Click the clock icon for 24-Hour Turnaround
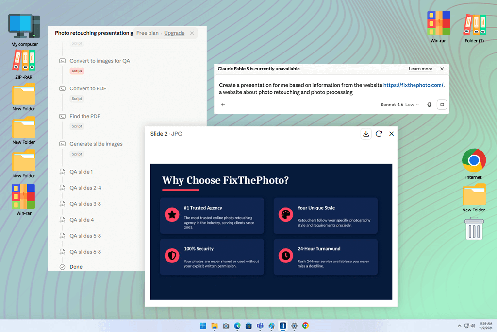 pyautogui.click(x=285, y=256)
